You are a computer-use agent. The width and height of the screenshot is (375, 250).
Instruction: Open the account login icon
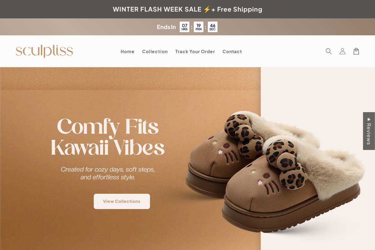[342, 51]
